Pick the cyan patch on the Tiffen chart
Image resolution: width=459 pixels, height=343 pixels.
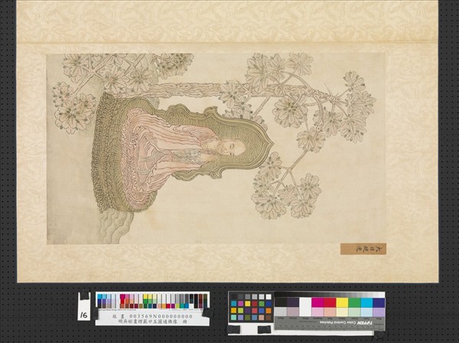tap(366, 302)
